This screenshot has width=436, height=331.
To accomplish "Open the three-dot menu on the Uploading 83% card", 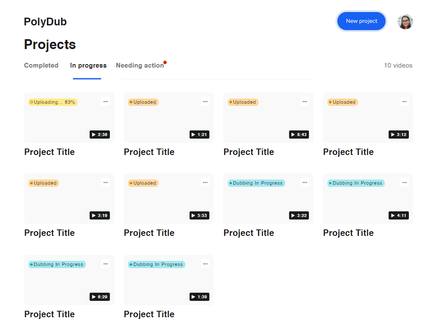I will click(x=106, y=102).
